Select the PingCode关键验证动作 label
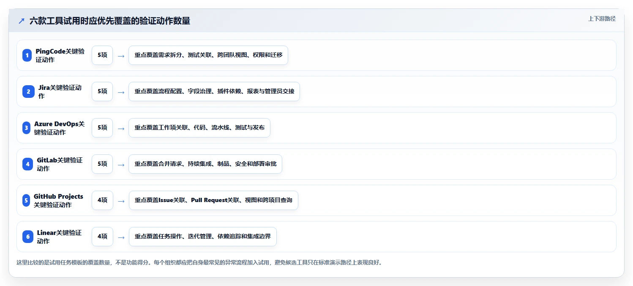 point(60,55)
